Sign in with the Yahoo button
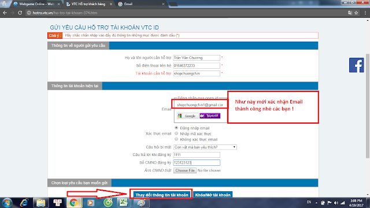This screenshot has width=370, height=208. [x=210, y=116]
